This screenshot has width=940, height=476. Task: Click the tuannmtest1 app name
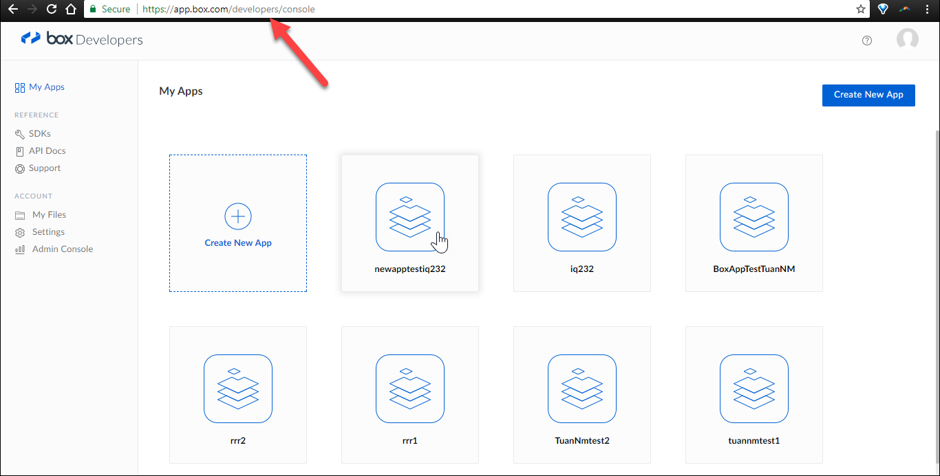click(x=754, y=441)
